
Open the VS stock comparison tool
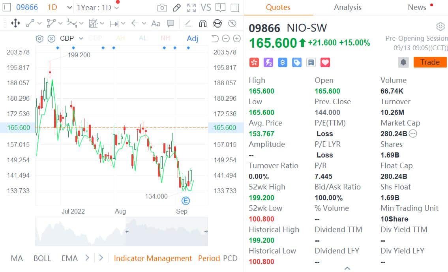206,7
